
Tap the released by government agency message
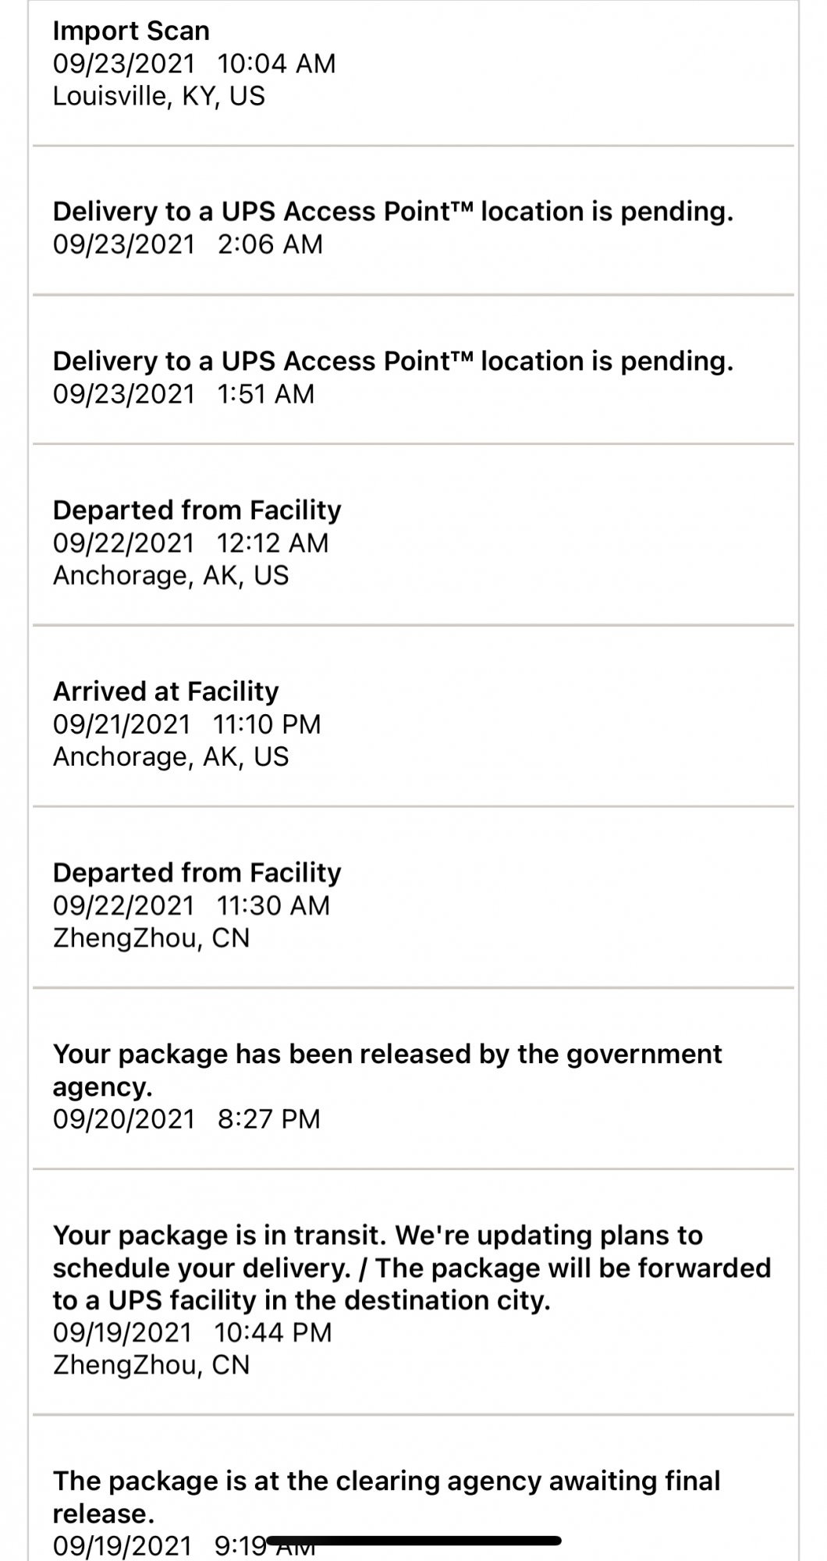tap(388, 1070)
